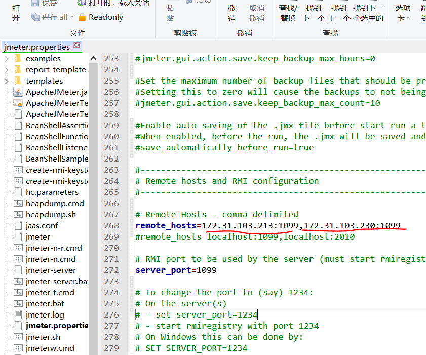Select jmeter.properties in the file tree

pos(57,326)
